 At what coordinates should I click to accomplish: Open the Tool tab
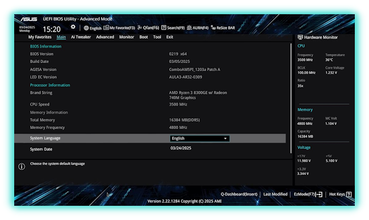click(157, 37)
